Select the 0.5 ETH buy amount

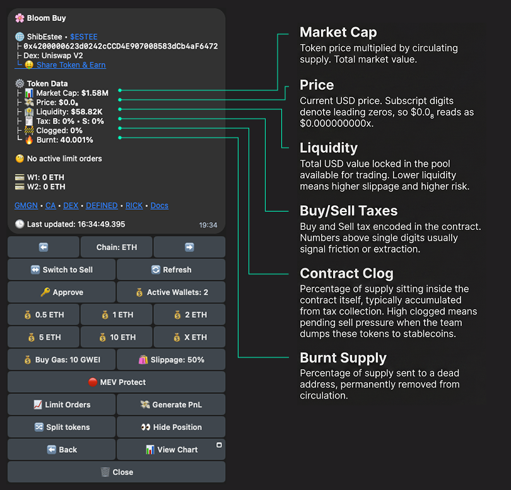pos(44,314)
